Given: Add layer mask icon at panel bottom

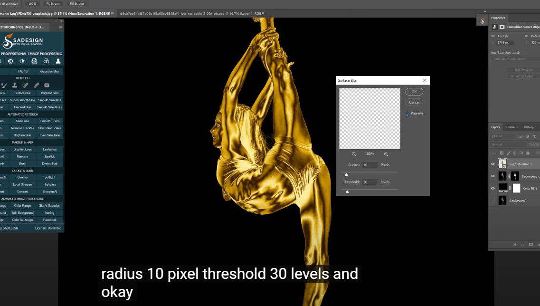Looking at the screenshot, I should pos(531,244).
